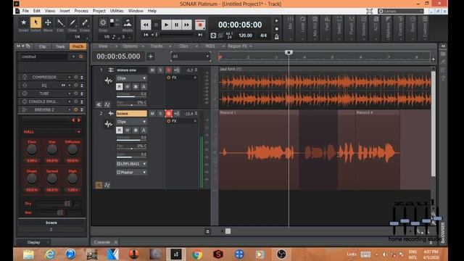Open the All track filter dropdown

[191, 57]
